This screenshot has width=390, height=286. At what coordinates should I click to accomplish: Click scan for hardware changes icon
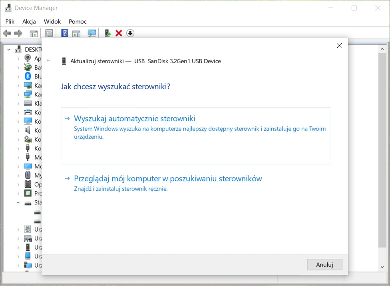click(92, 33)
